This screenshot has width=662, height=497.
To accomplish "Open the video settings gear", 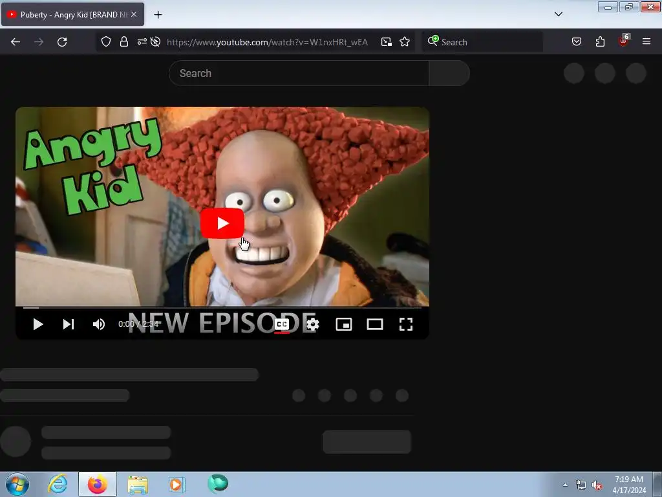I will click(x=313, y=324).
